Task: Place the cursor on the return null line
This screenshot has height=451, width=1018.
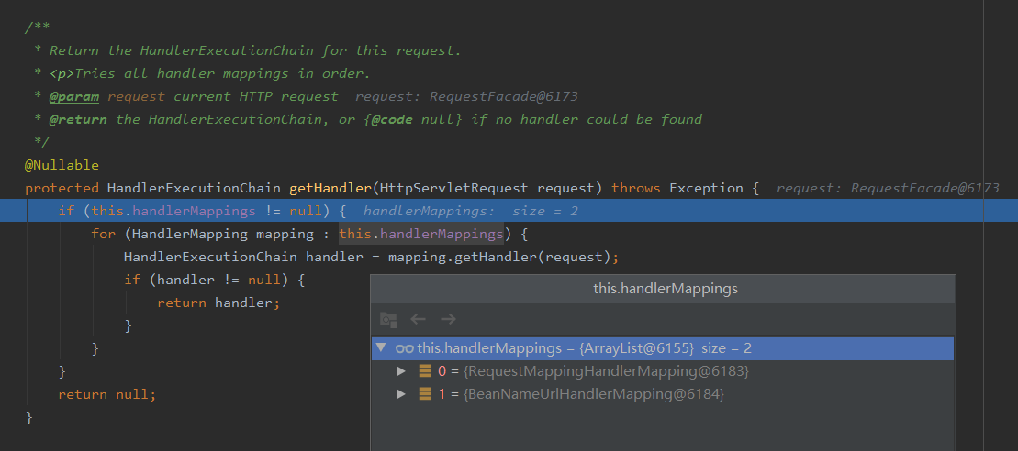Action: tap(106, 394)
